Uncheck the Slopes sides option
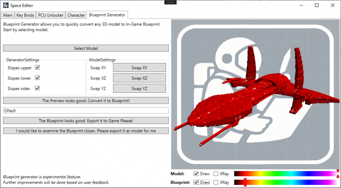 tap(37, 88)
